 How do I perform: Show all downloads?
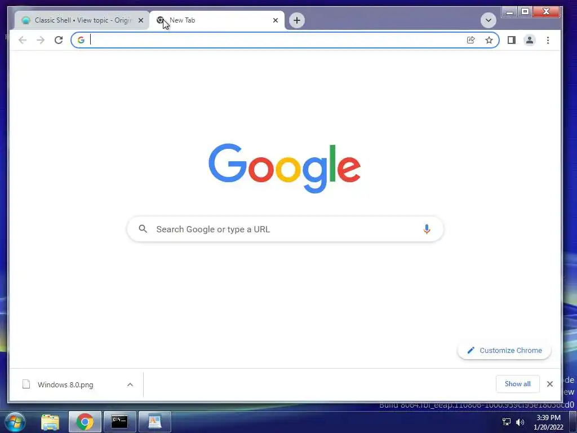pyautogui.click(x=517, y=384)
